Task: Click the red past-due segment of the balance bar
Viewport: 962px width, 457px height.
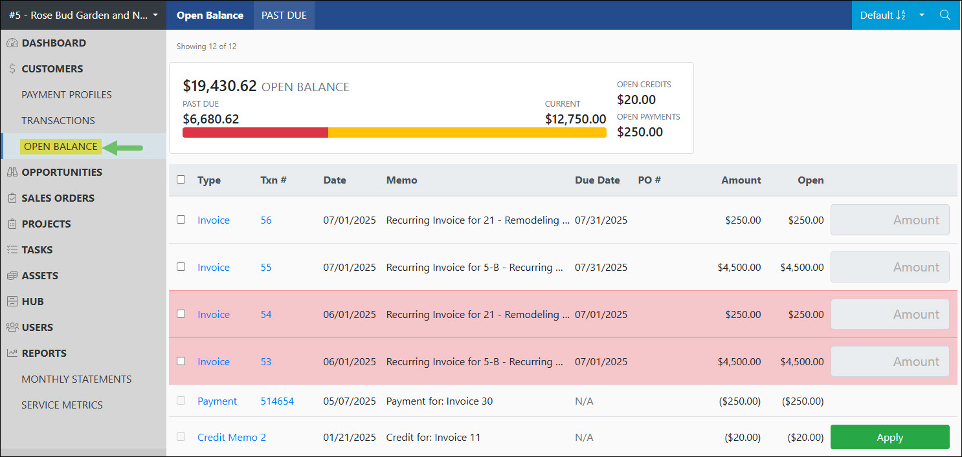Action: (x=255, y=132)
